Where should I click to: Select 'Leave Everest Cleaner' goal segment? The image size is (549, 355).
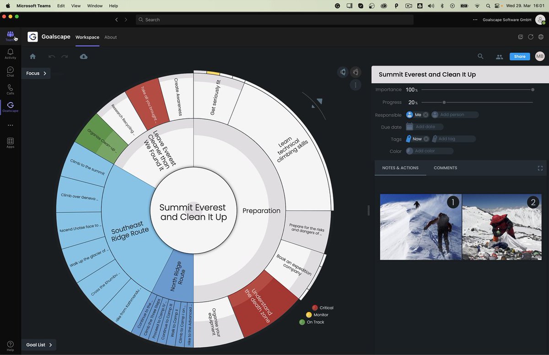click(x=159, y=151)
